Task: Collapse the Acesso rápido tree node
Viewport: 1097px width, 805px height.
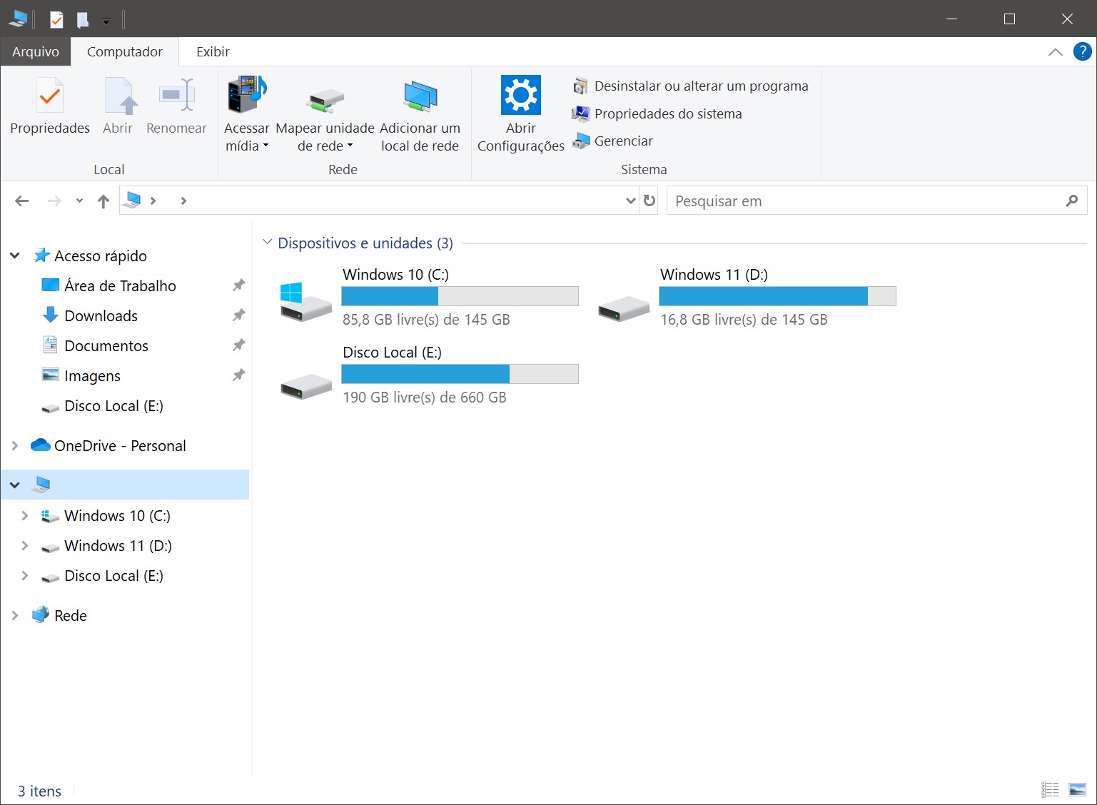Action: tap(15, 255)
